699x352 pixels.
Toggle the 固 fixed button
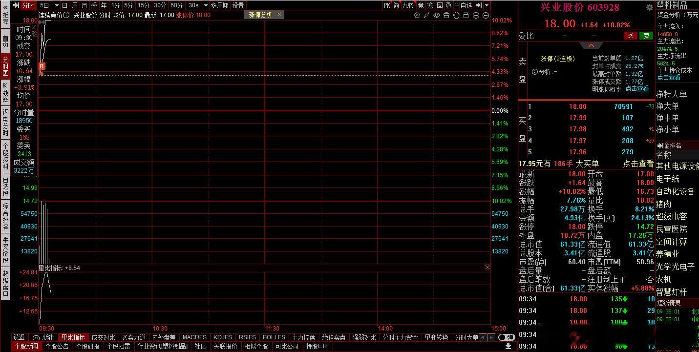point(440,5)
